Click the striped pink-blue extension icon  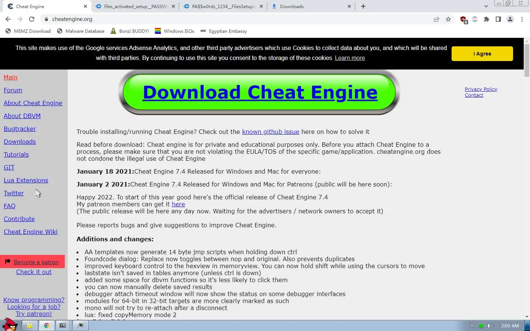coord(475,19)
